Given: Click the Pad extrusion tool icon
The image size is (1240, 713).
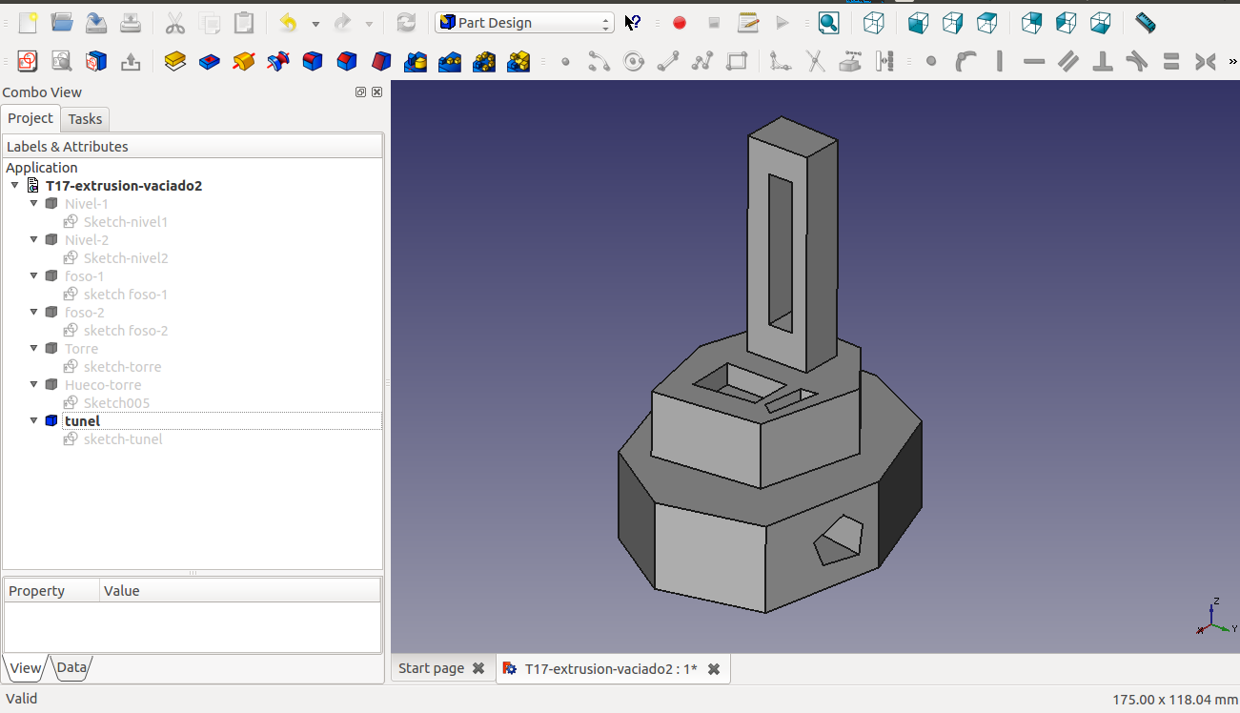Looking at the screenshot, I should click(x=174, y=62).
